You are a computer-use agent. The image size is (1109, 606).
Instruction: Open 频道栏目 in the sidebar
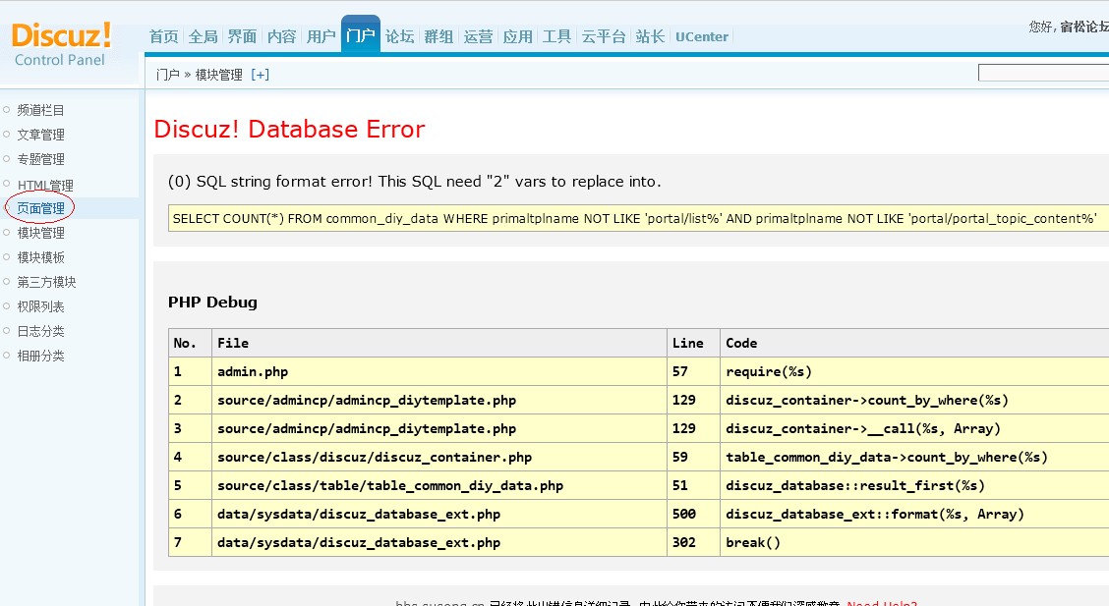pos(40,110)
